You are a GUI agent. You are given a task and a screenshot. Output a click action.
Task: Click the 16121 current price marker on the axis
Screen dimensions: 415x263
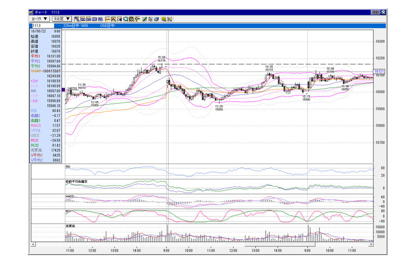(x=379, y=72)
